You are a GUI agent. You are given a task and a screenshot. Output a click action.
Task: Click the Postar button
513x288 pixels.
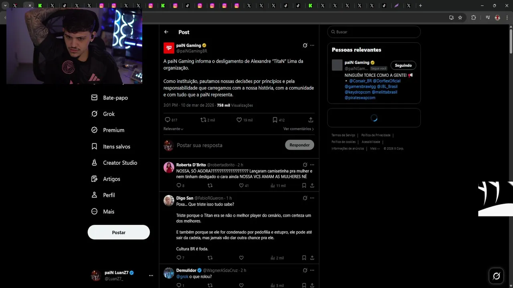tap(119, 232)
